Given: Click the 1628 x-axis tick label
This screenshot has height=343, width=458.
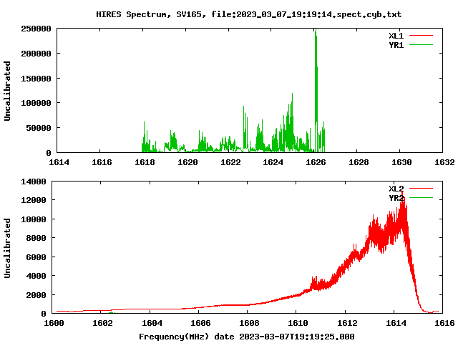Looking at the screenshot, I should (x=359, y=162).
